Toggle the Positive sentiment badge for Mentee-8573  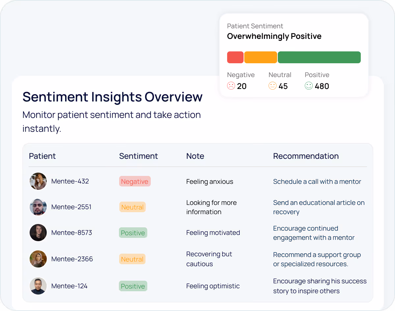tap(133, 233)
